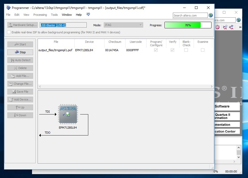
Task: Open the View menu
Action: [27, 15]
